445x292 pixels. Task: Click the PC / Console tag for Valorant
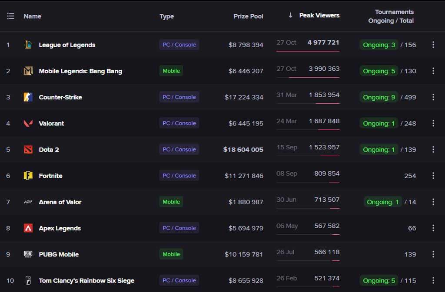pyautogui.click(x=179, y=123)
